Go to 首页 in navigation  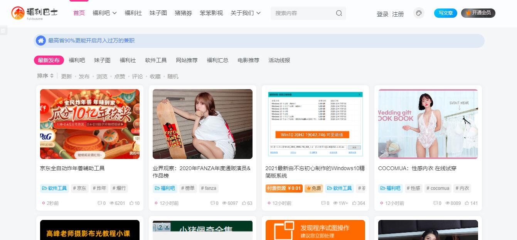pyautogui.click(x=79, y=13)
